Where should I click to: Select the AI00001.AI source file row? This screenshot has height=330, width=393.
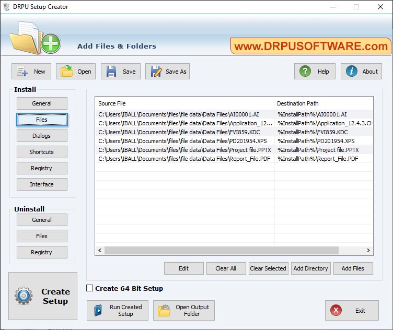[185, 114]
